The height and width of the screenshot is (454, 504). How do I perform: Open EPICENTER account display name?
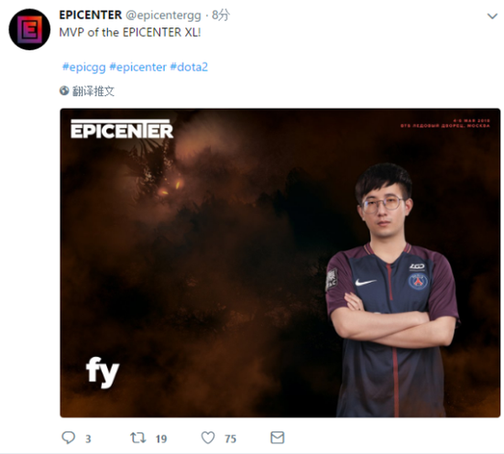91,15
